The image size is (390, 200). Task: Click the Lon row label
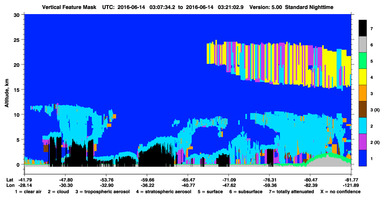(x=10, y=185)
